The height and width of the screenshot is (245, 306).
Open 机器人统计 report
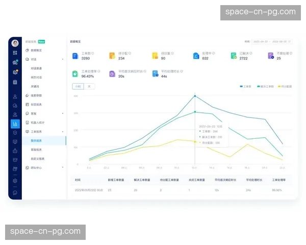tap(39, 122)
